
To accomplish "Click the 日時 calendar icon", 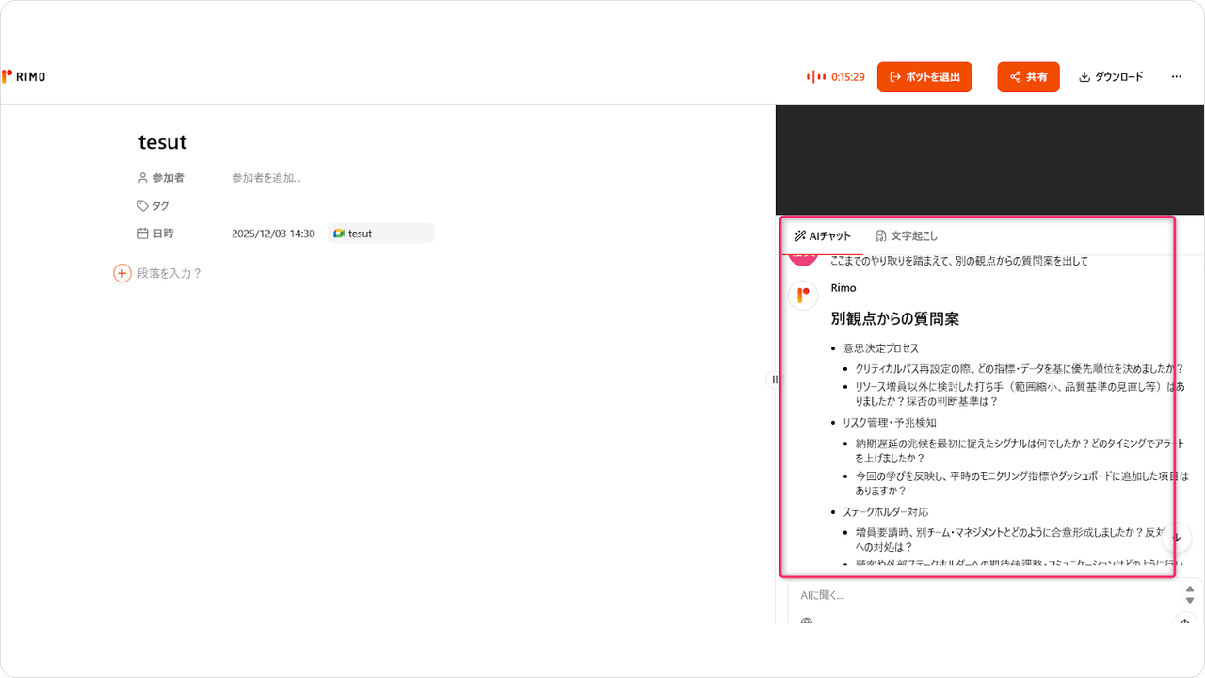I will pos(143,234).
